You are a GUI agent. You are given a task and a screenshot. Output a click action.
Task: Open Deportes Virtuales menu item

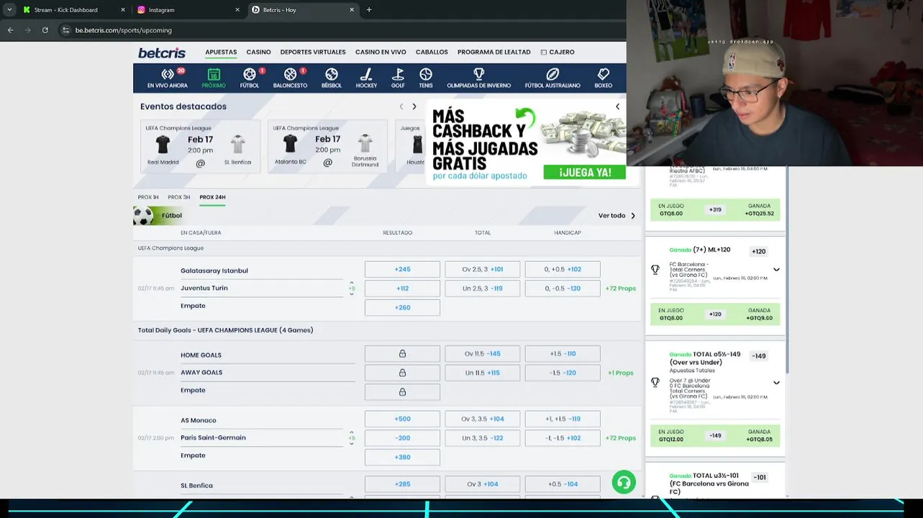[313, 52]
